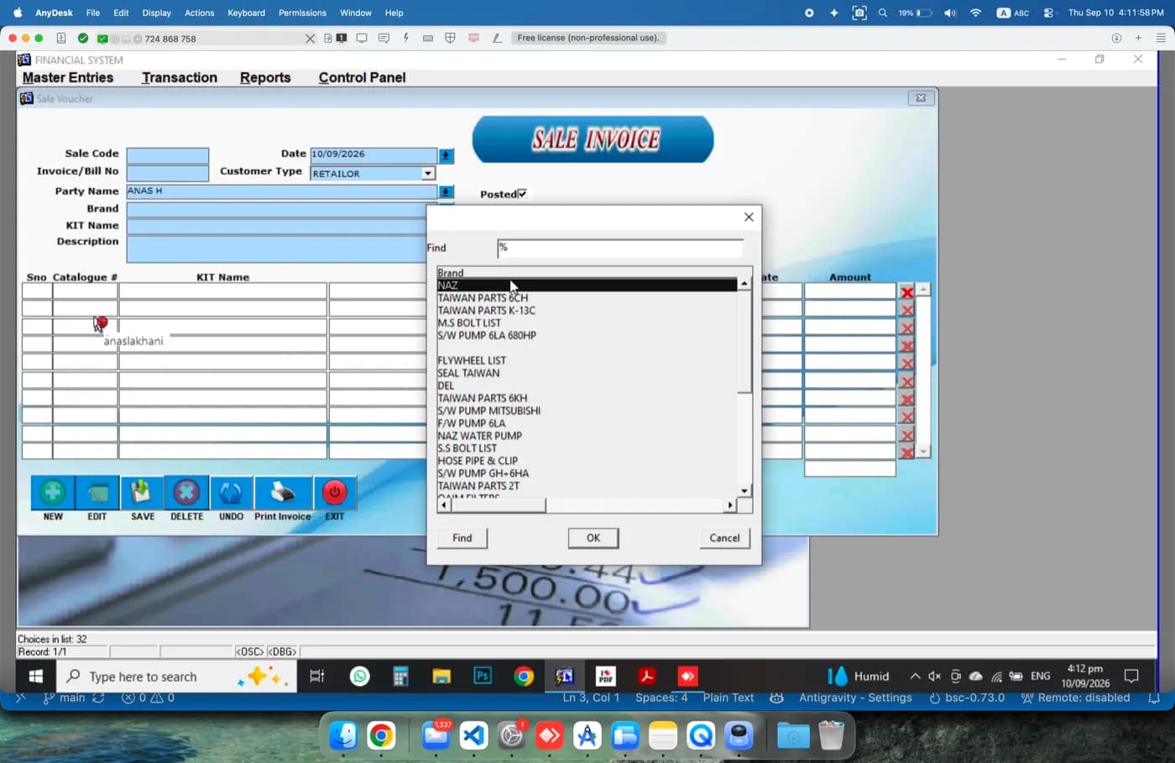Select "SEAL TAIWAN" in the brand list
The width and height of the screenshot is (1175, 763).
[468, 374]
